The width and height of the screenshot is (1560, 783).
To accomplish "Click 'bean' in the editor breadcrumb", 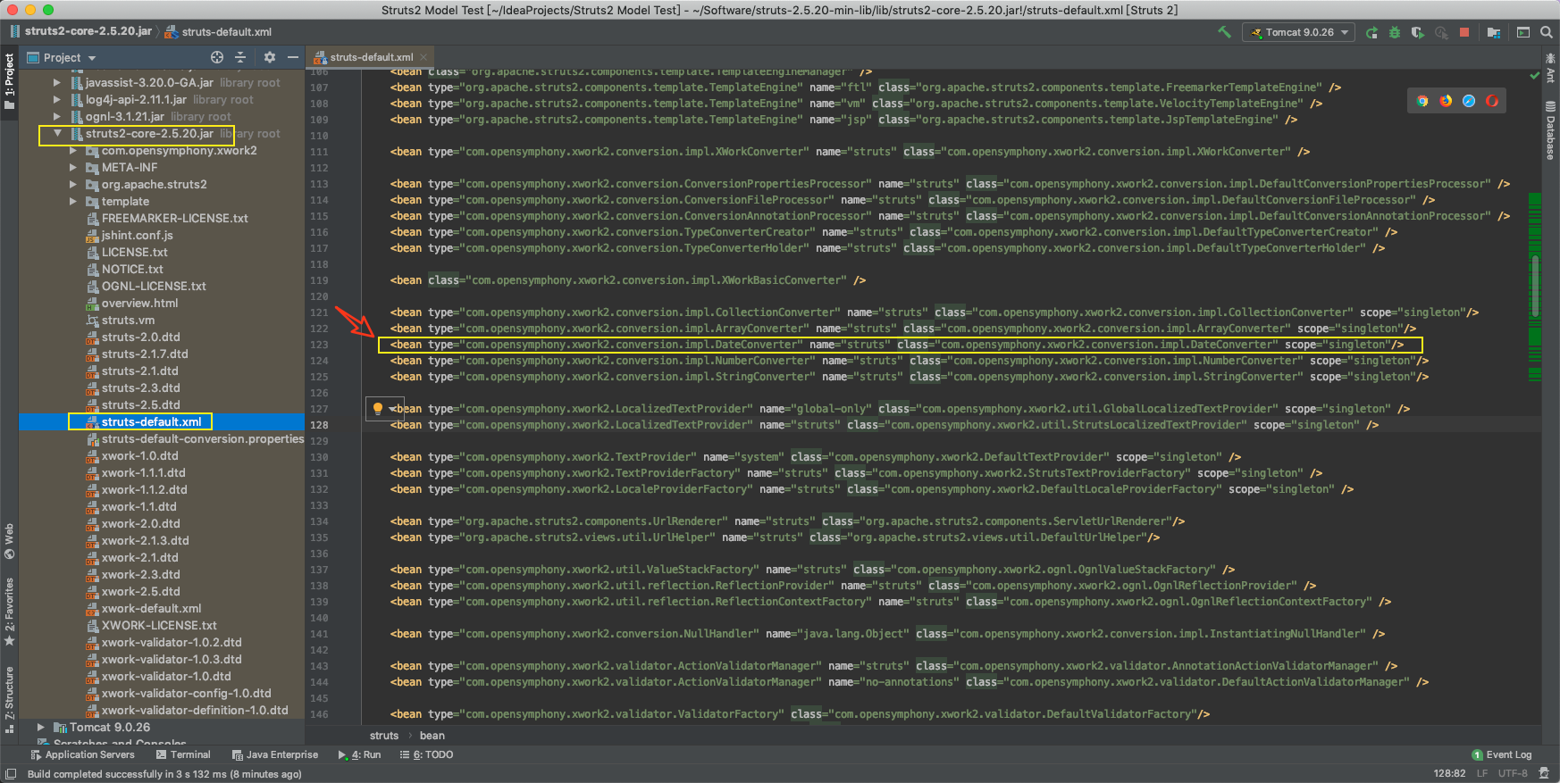I will coord(432,736).
